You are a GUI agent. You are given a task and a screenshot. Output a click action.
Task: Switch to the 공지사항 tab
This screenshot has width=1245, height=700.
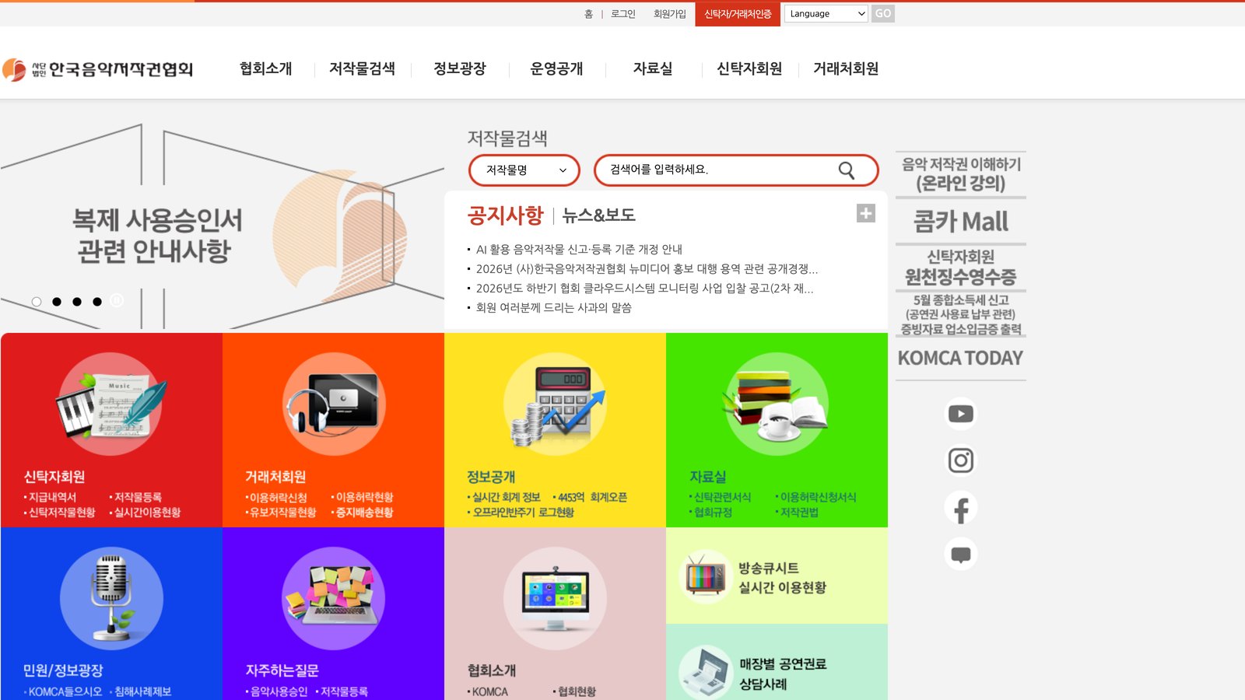click(x=505, y=215)
